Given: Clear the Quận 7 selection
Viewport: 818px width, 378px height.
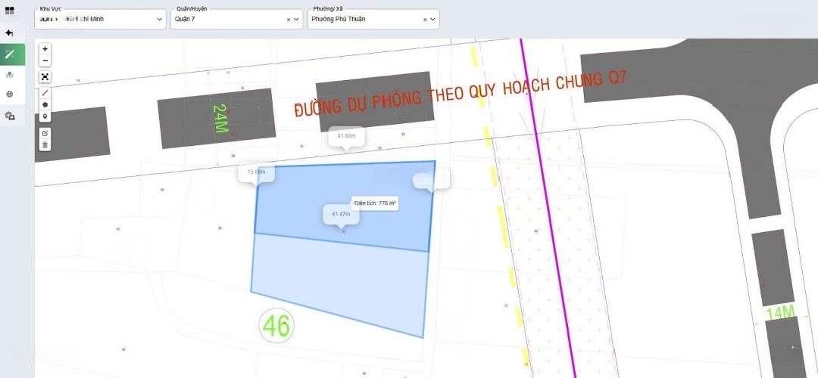Looking at the screenshot, I should click(288, 20).
